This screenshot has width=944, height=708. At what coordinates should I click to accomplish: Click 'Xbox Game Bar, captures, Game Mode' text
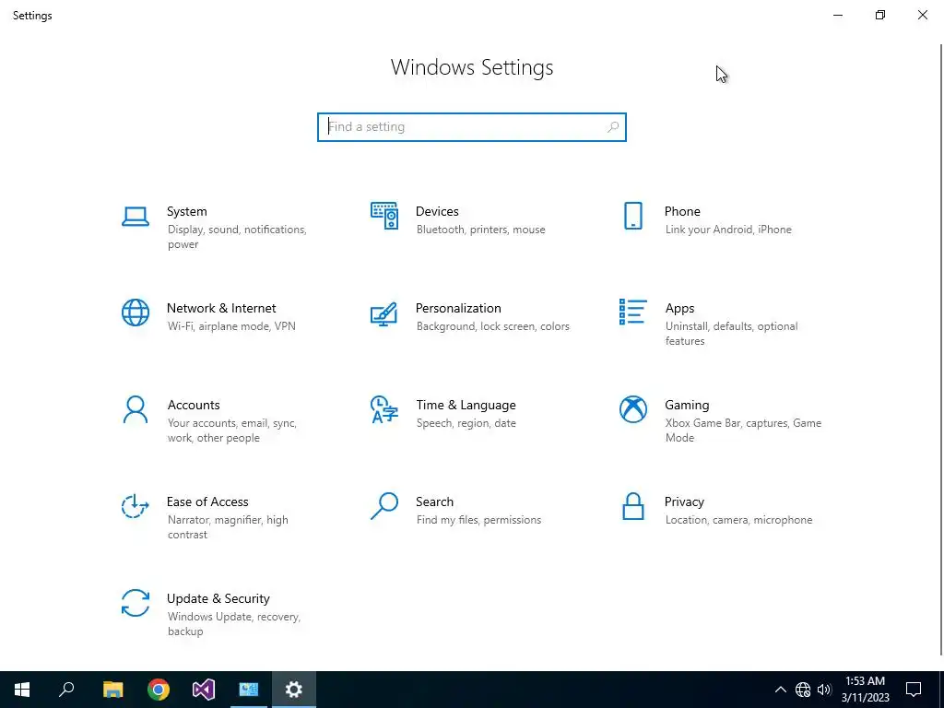click(x=743, y=431)
